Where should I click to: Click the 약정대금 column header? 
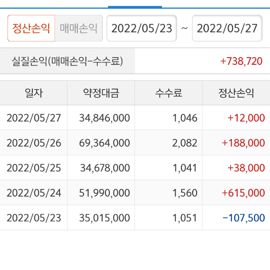point(101,93)
